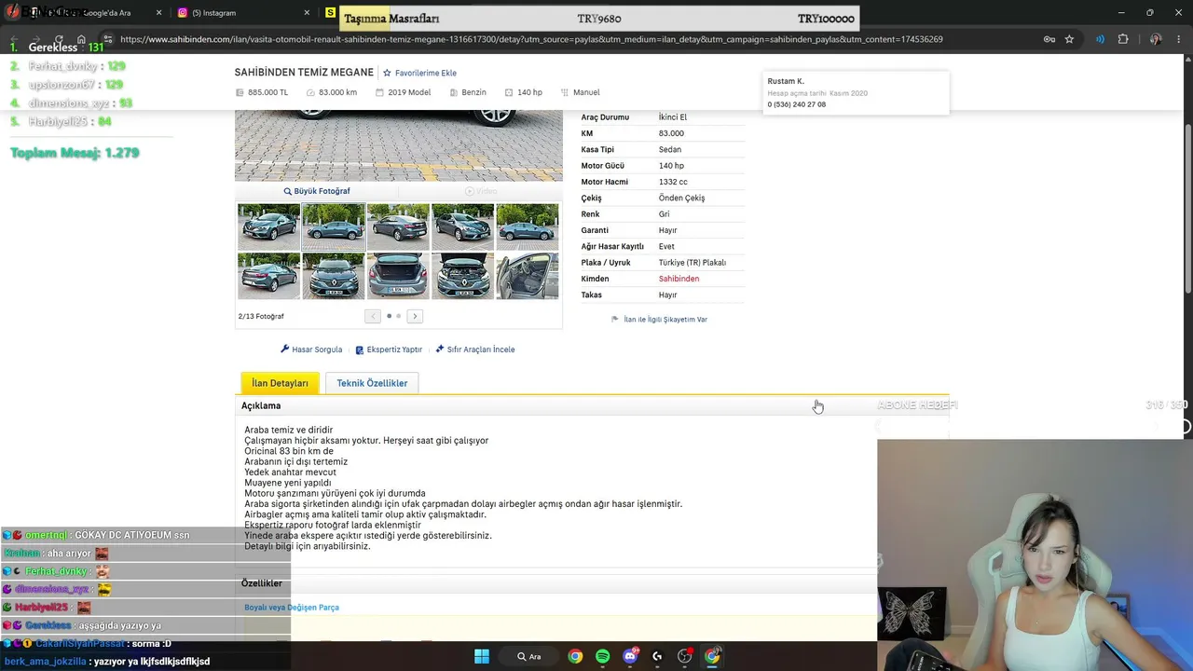Click the 2019 Model spec in header
This screenshot has height=671, width=1193.
[409, 92]
